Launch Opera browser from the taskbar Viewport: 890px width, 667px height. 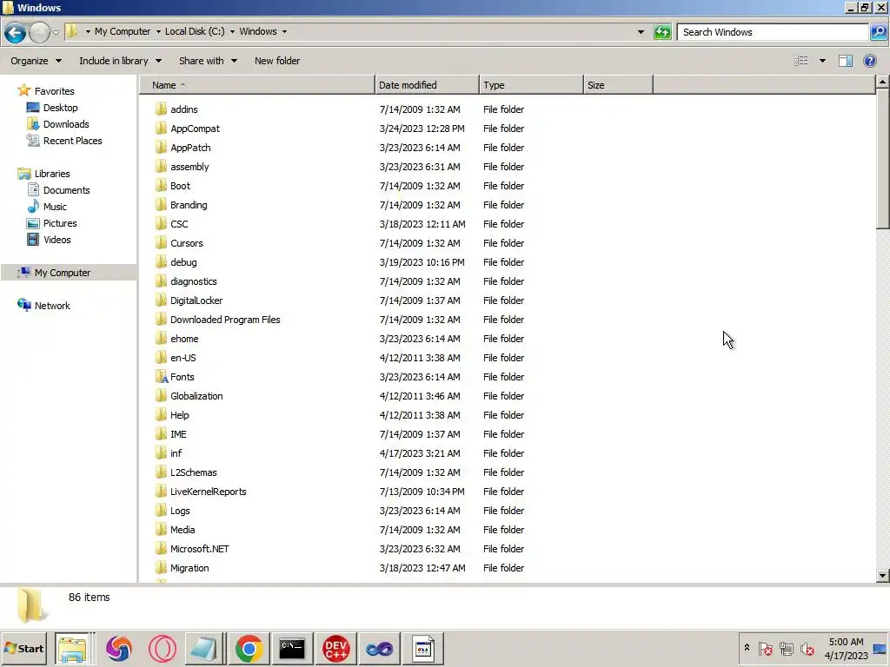tap(162, 648)
